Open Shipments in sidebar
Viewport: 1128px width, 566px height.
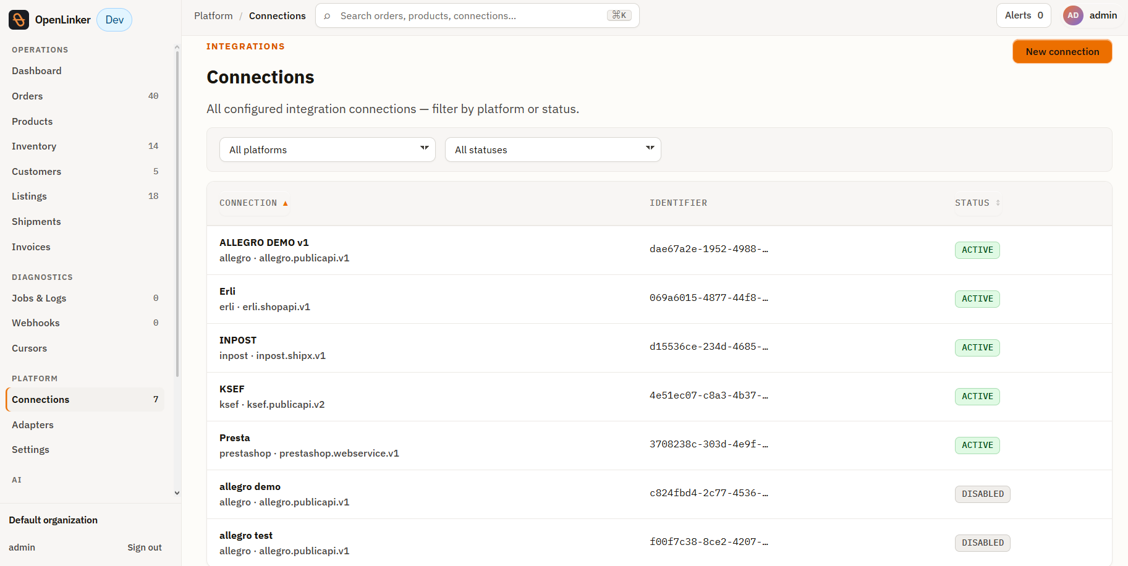coord(85,222)
